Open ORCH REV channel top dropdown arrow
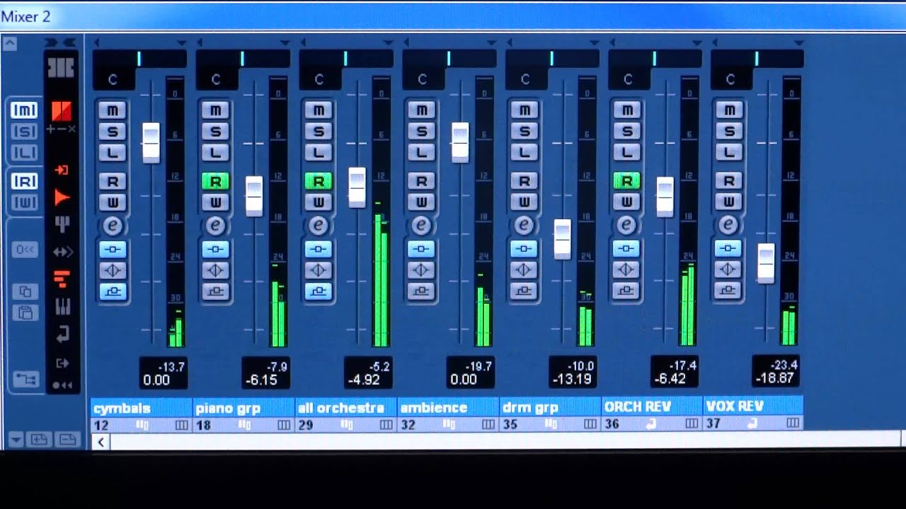 coord(696,42)
